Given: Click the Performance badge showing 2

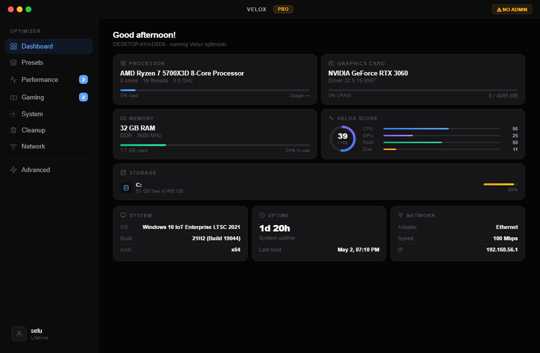Looking at the screenshot, I should tap(83, 79).
